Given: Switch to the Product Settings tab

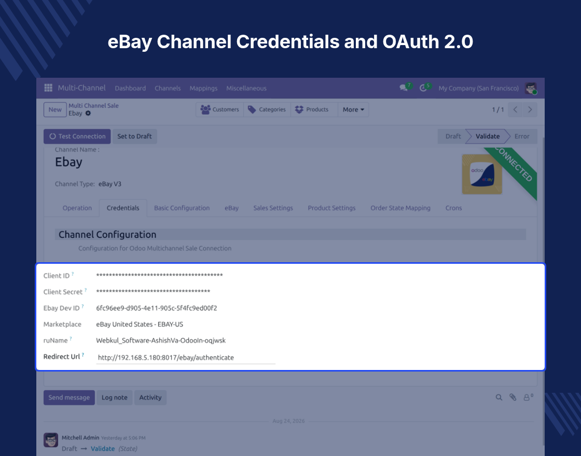Looking at the screenshot, I should click(331, 208).
